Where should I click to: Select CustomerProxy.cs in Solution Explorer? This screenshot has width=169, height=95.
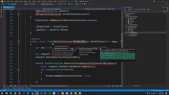134,34
